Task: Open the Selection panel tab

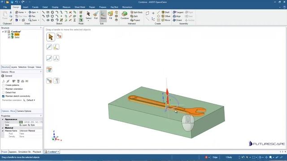Action: pyautogui.click(x=22, y=67)
